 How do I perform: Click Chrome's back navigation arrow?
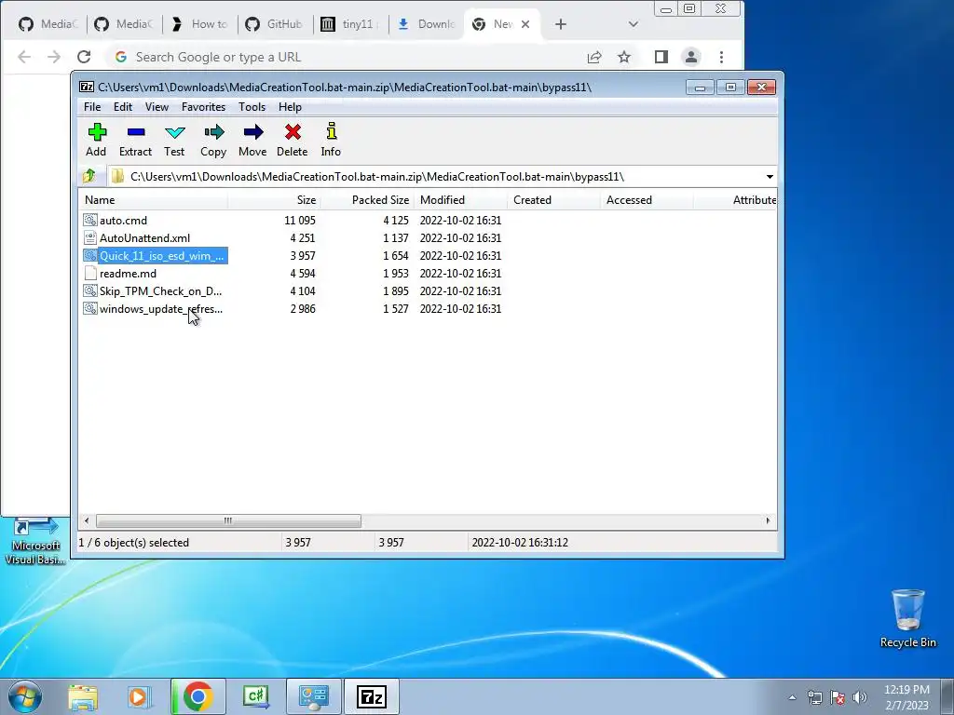coord(24,57)
